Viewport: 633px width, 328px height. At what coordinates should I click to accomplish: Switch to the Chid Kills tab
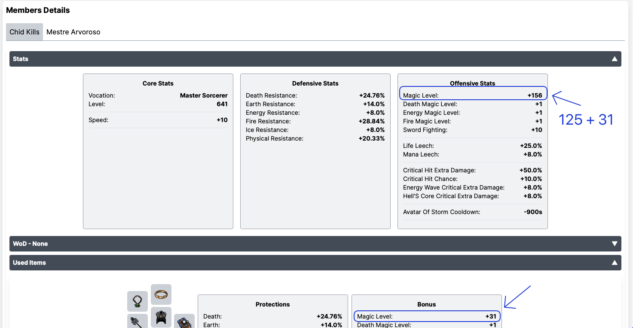[24, 32]
